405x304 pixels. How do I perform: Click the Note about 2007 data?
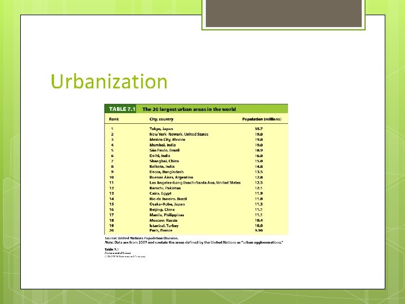click(x=193, y=243)
